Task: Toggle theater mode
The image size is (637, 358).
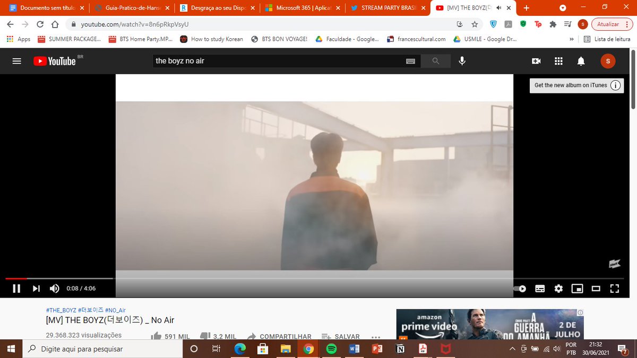Action: [596, 289]
